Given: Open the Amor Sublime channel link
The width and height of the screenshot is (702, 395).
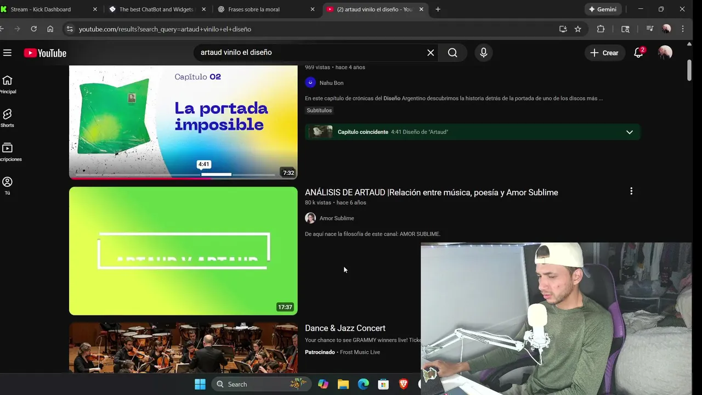Looking at the screenshot, I should click(x=337, y=218).
